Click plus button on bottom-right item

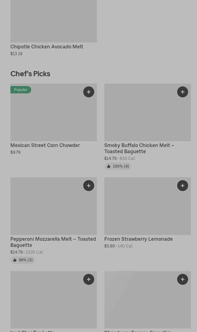click(183, 279)
